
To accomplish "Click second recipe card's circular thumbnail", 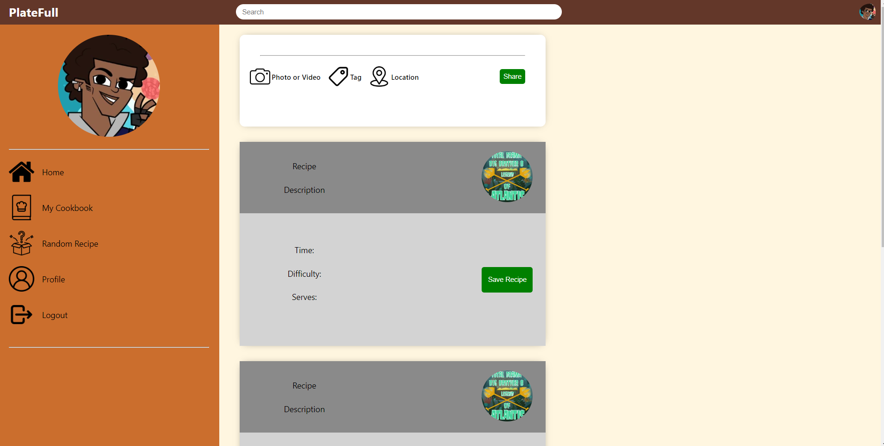I will click(x=507, y=396).
